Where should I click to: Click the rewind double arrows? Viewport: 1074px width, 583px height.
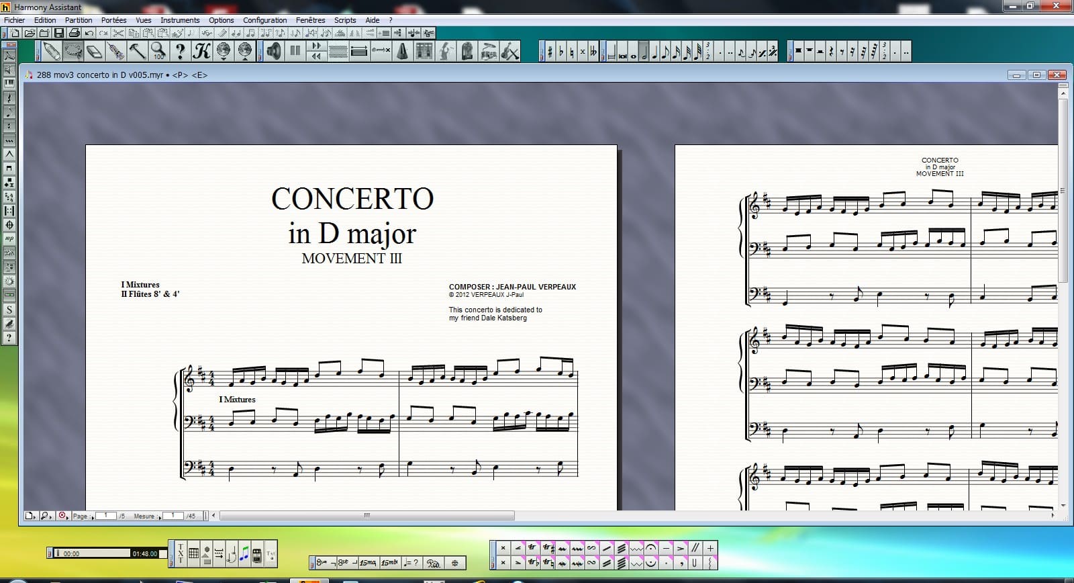(316, 56)
